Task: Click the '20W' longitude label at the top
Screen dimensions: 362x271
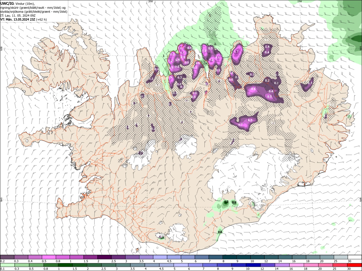Action: 150,1
